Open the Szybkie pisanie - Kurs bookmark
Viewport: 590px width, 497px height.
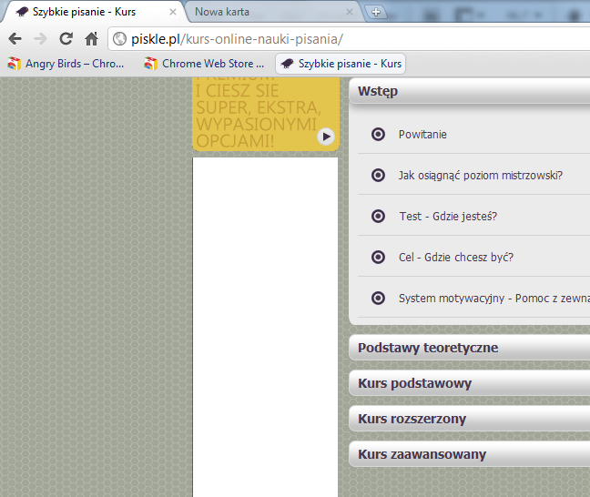[x=341, y=64]
